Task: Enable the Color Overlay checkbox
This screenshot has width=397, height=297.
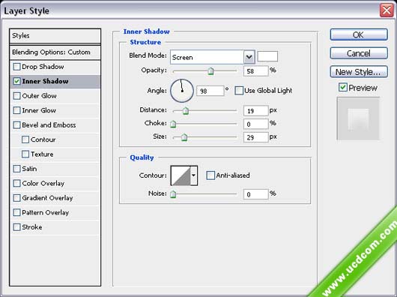Action: pos(16,183)
